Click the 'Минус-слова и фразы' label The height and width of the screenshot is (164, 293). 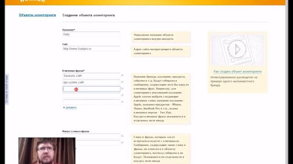[76, 131]
